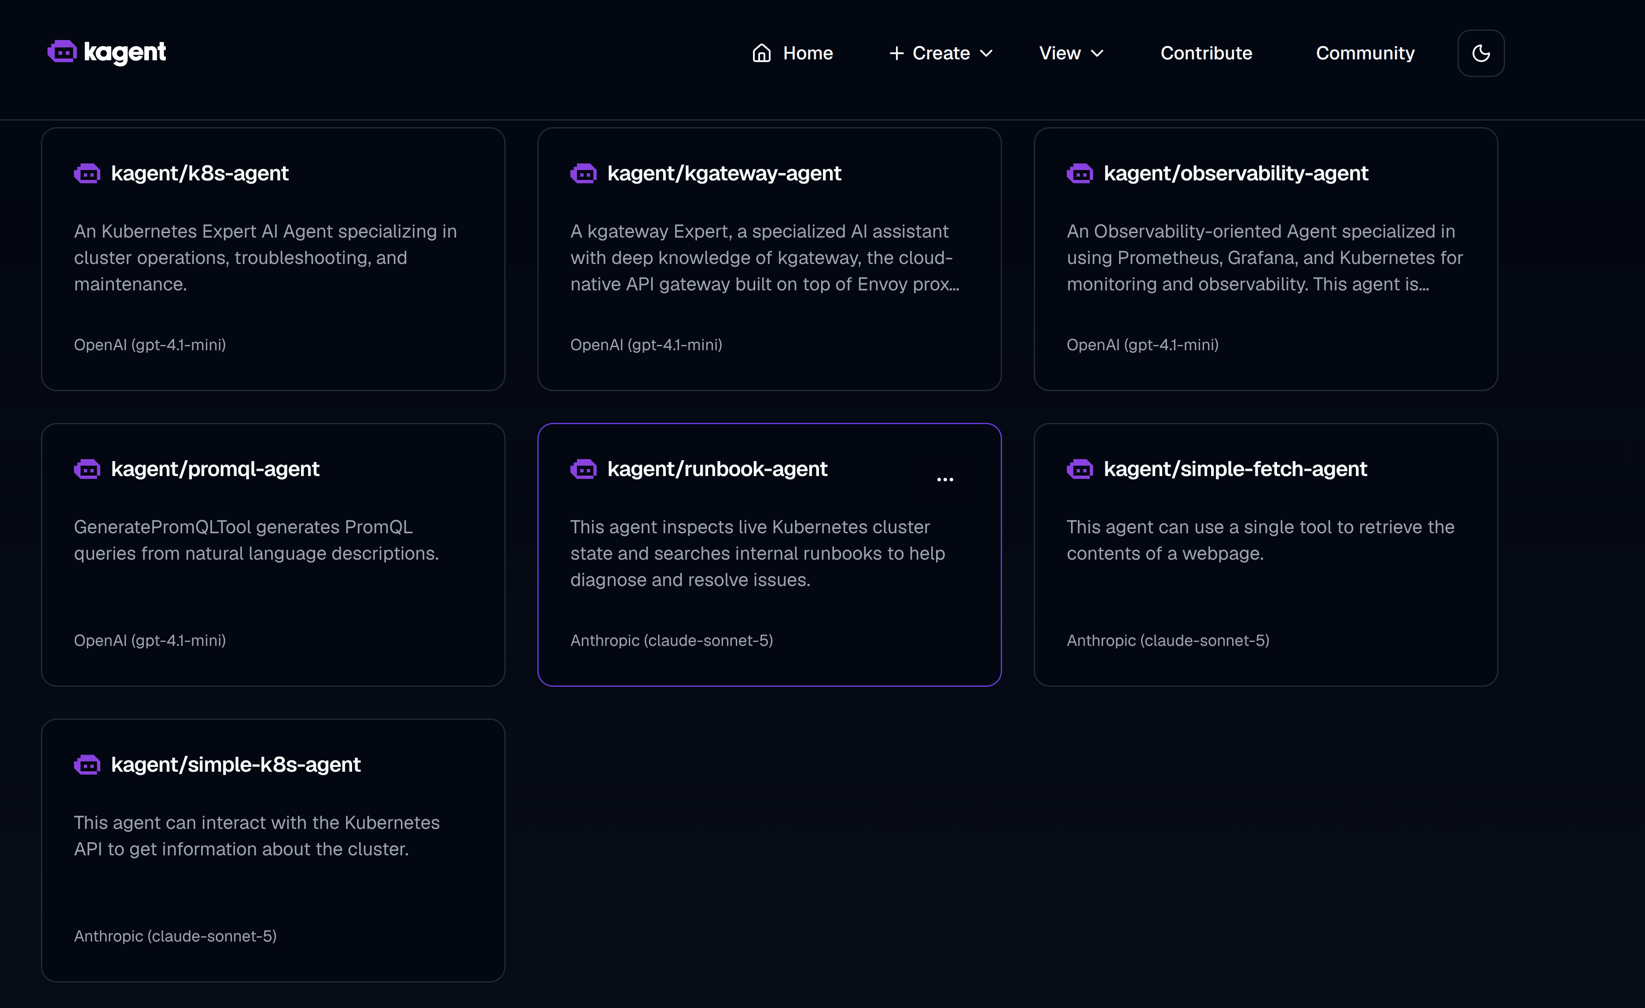Viewport: 1645px width, 1008px height.
Task: Open the Create menu
Action: coord(941,53)
